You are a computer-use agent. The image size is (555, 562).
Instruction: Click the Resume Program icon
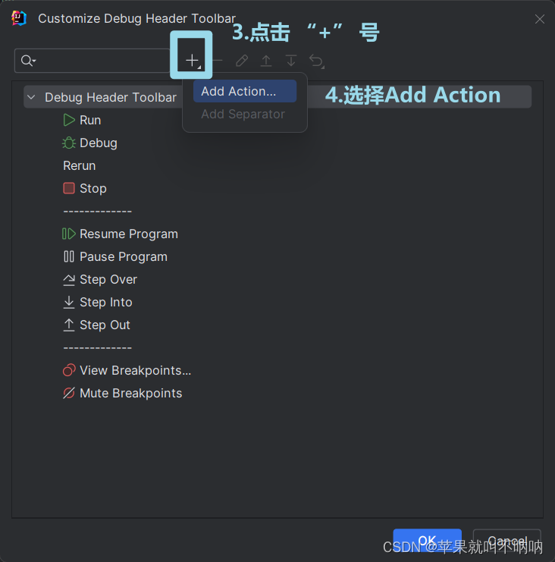click(69, 234)
